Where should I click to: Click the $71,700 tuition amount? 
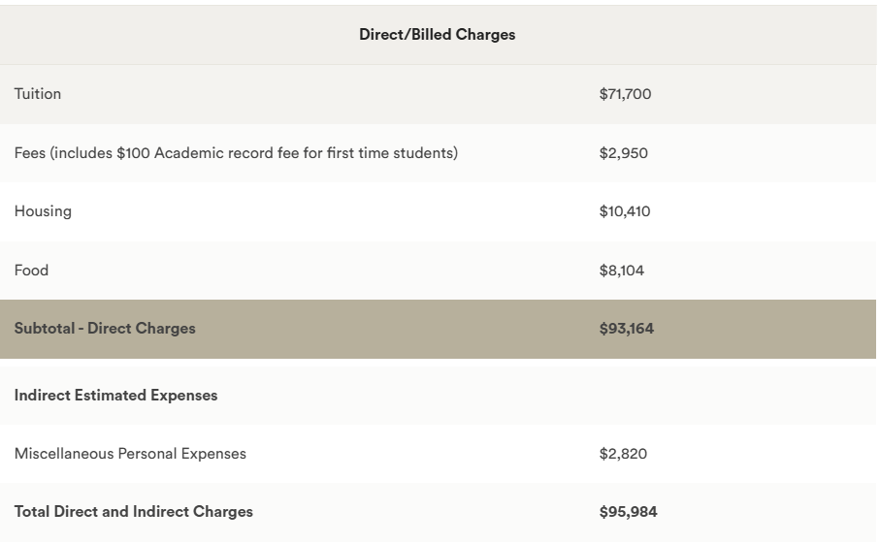[625, 94]
